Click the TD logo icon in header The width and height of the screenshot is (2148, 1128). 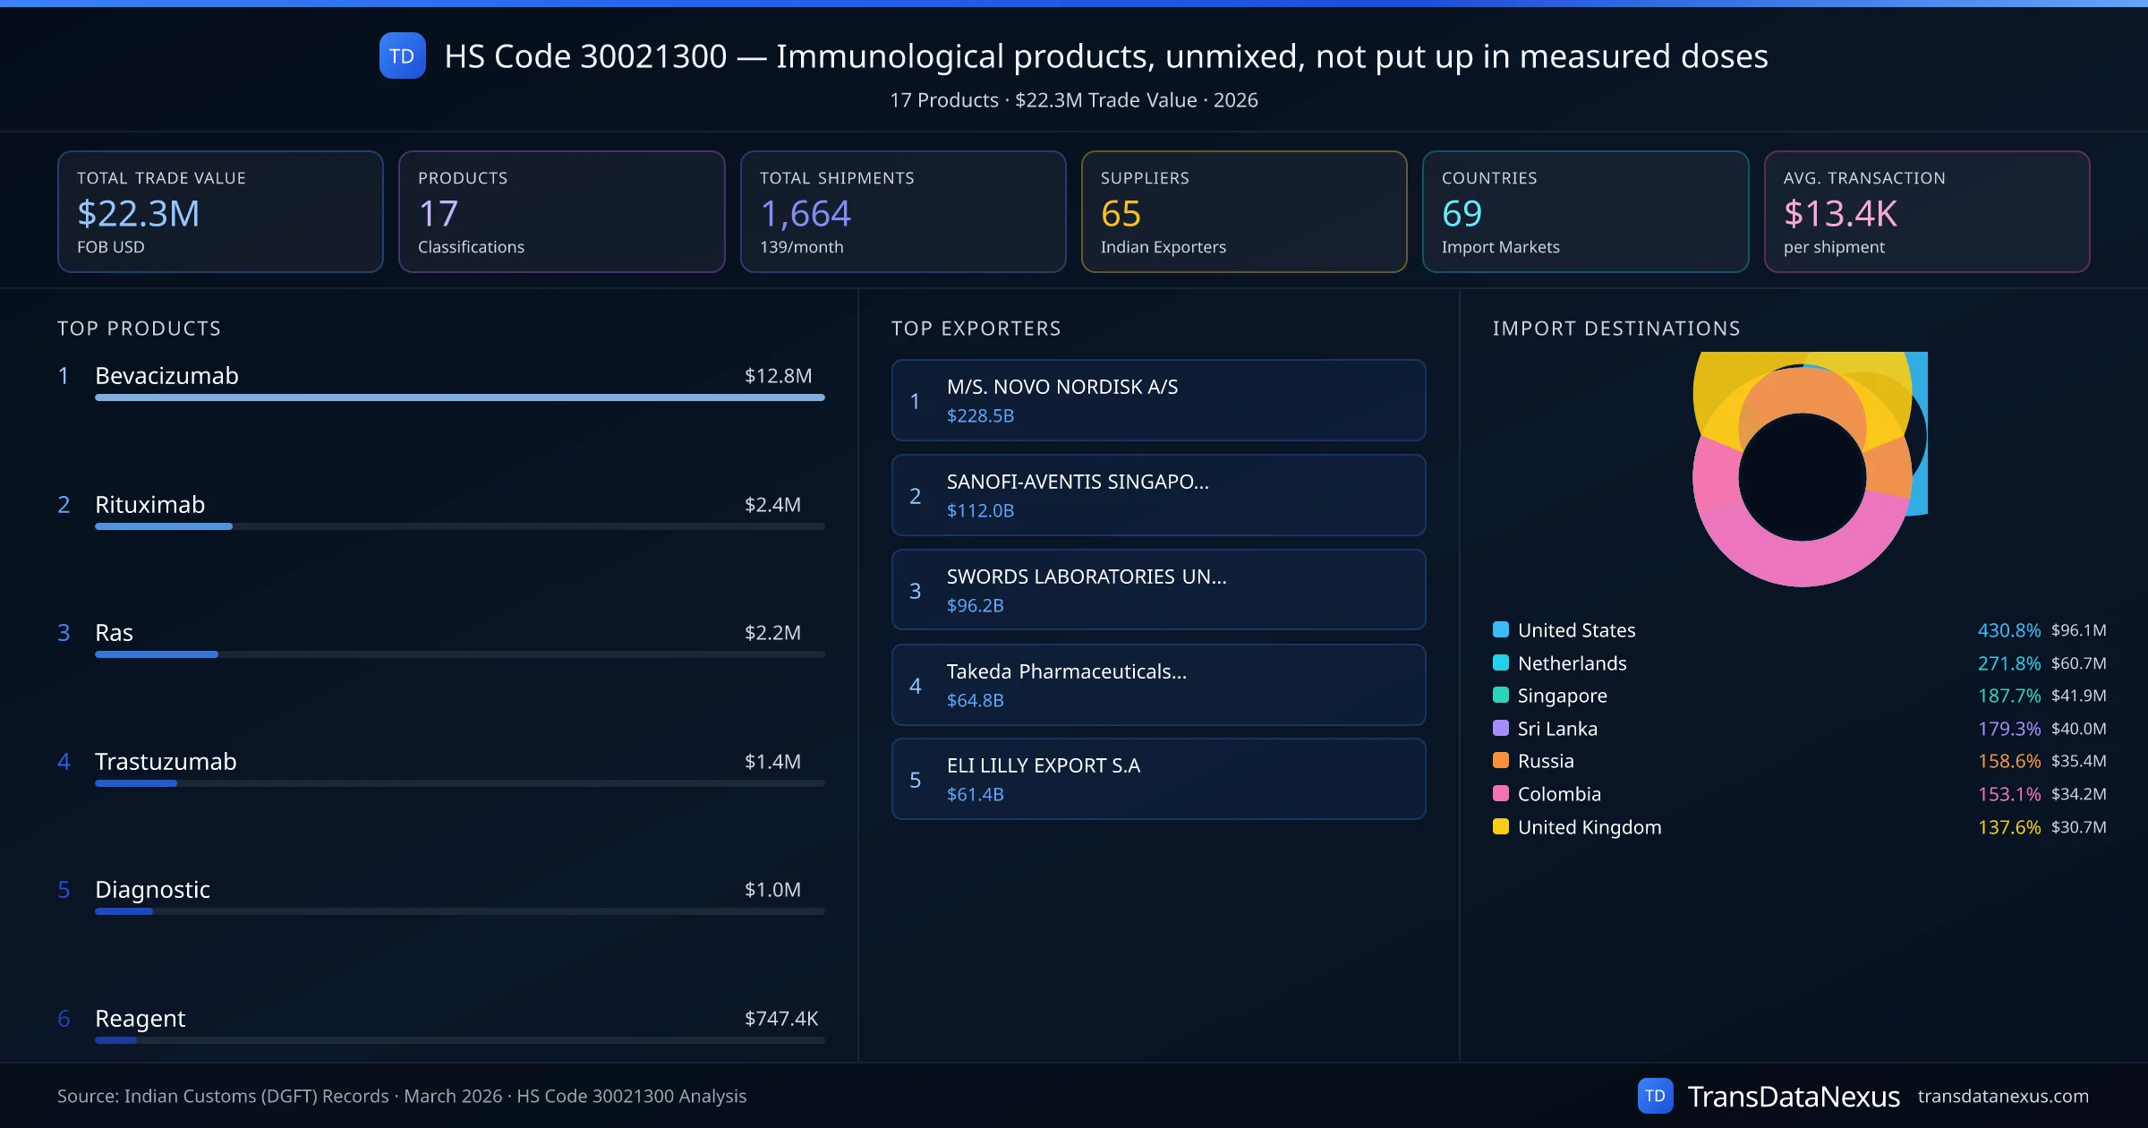click(402, 56)
